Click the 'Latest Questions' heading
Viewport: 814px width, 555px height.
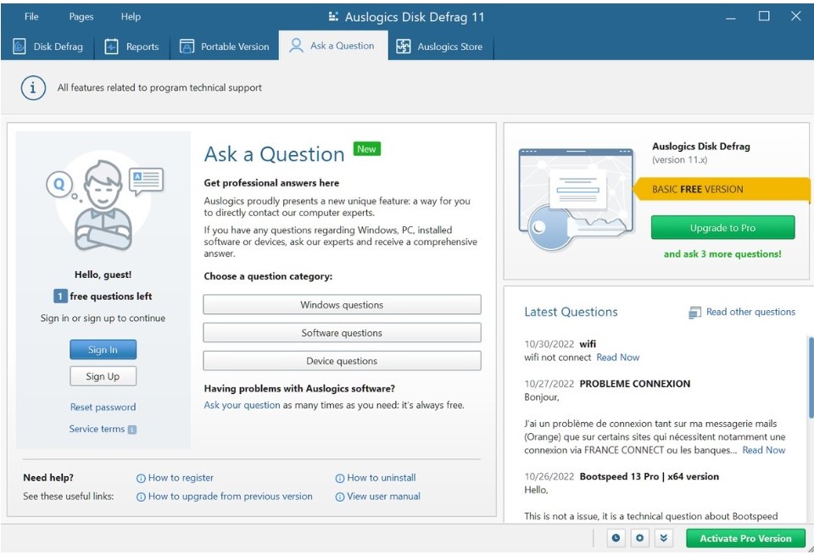pos(571,312)
